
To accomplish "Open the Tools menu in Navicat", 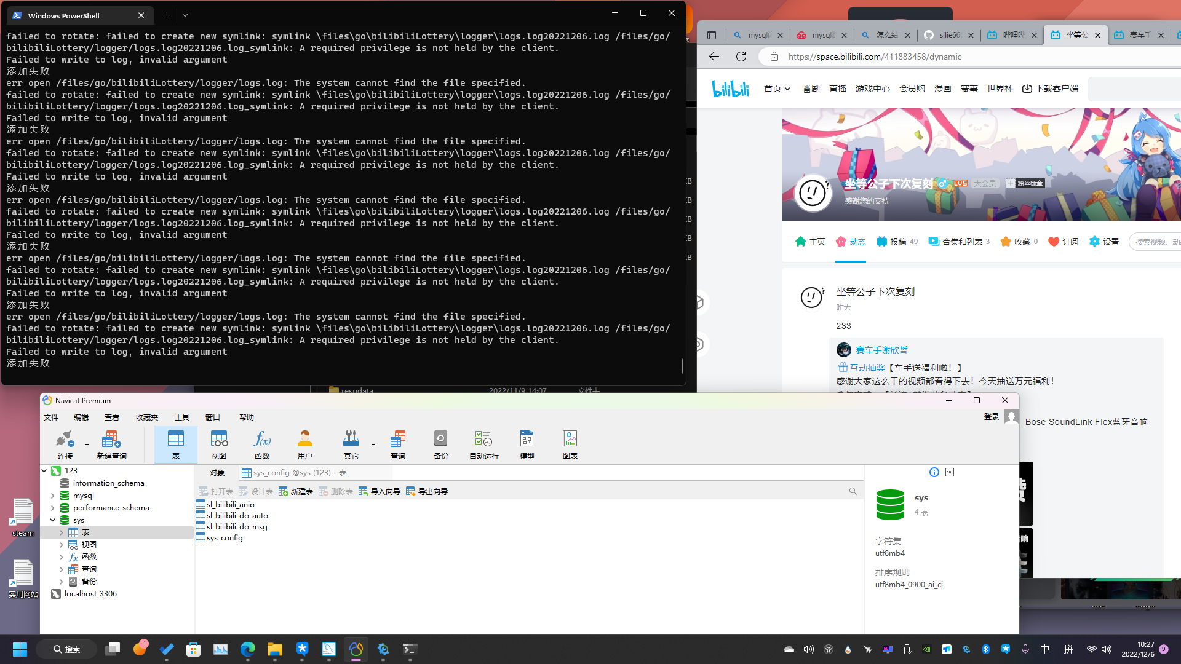I will pyautogui.click(x=182, y=417).
